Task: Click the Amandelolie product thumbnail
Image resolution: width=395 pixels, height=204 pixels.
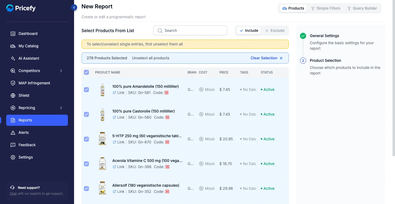Action: (102, 90)
